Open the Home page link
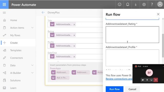 [14, 20]
